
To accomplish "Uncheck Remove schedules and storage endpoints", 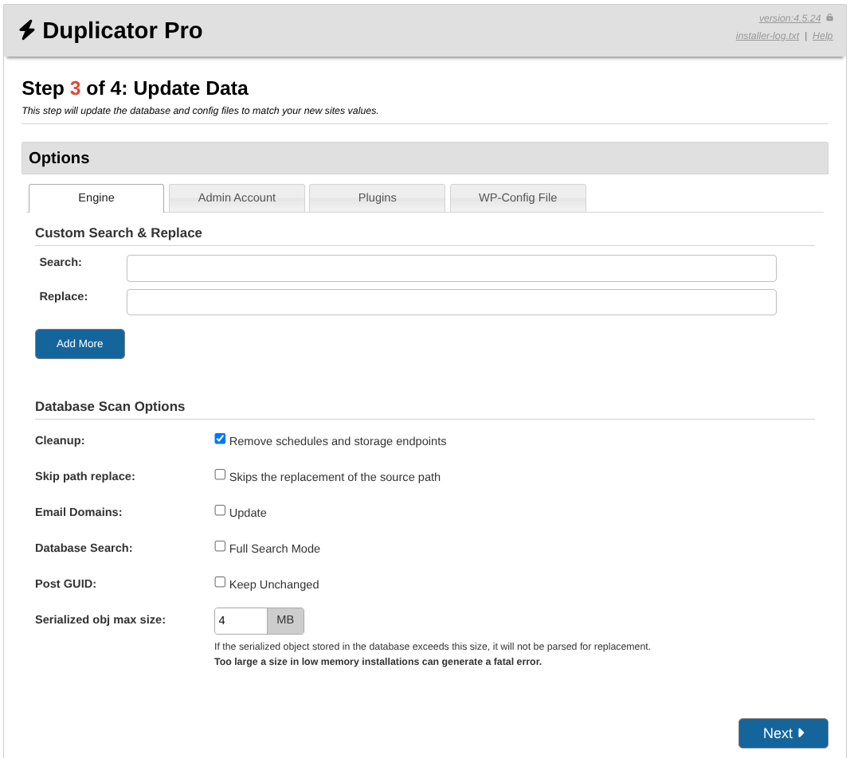I will coord(221,439).
